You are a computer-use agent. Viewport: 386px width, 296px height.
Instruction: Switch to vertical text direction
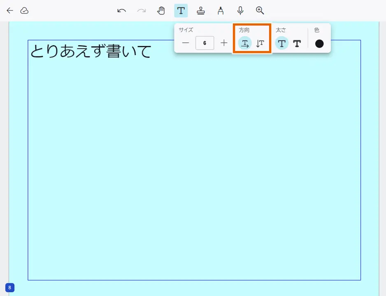260,43
